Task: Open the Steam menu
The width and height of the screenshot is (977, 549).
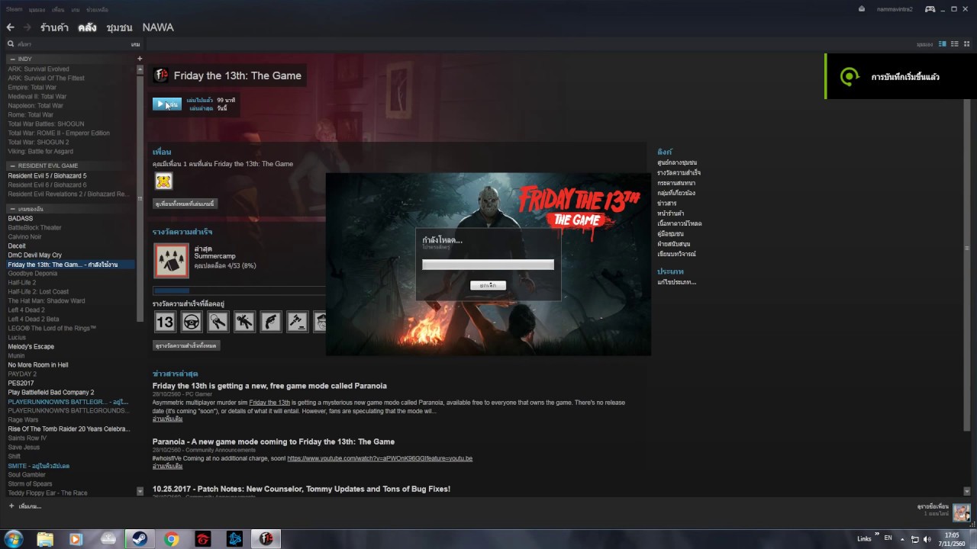Action: [x=15, y=9]
